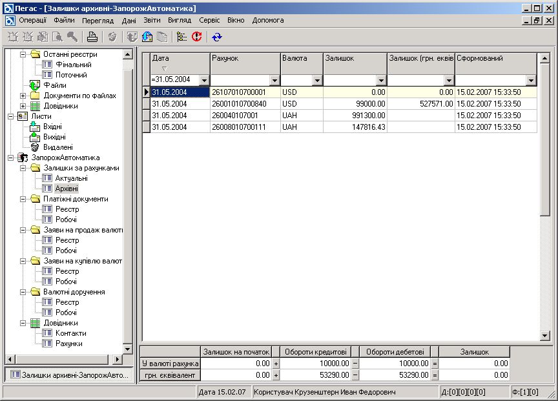Click the equals operator next to Обороти дебетові
This screenshot has height=401, width=558.
435,364
